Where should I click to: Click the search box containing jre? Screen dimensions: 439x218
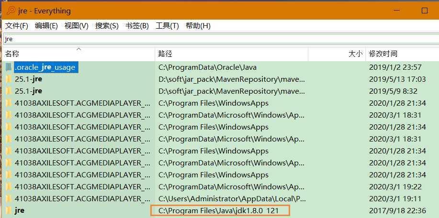click(221, 39)
